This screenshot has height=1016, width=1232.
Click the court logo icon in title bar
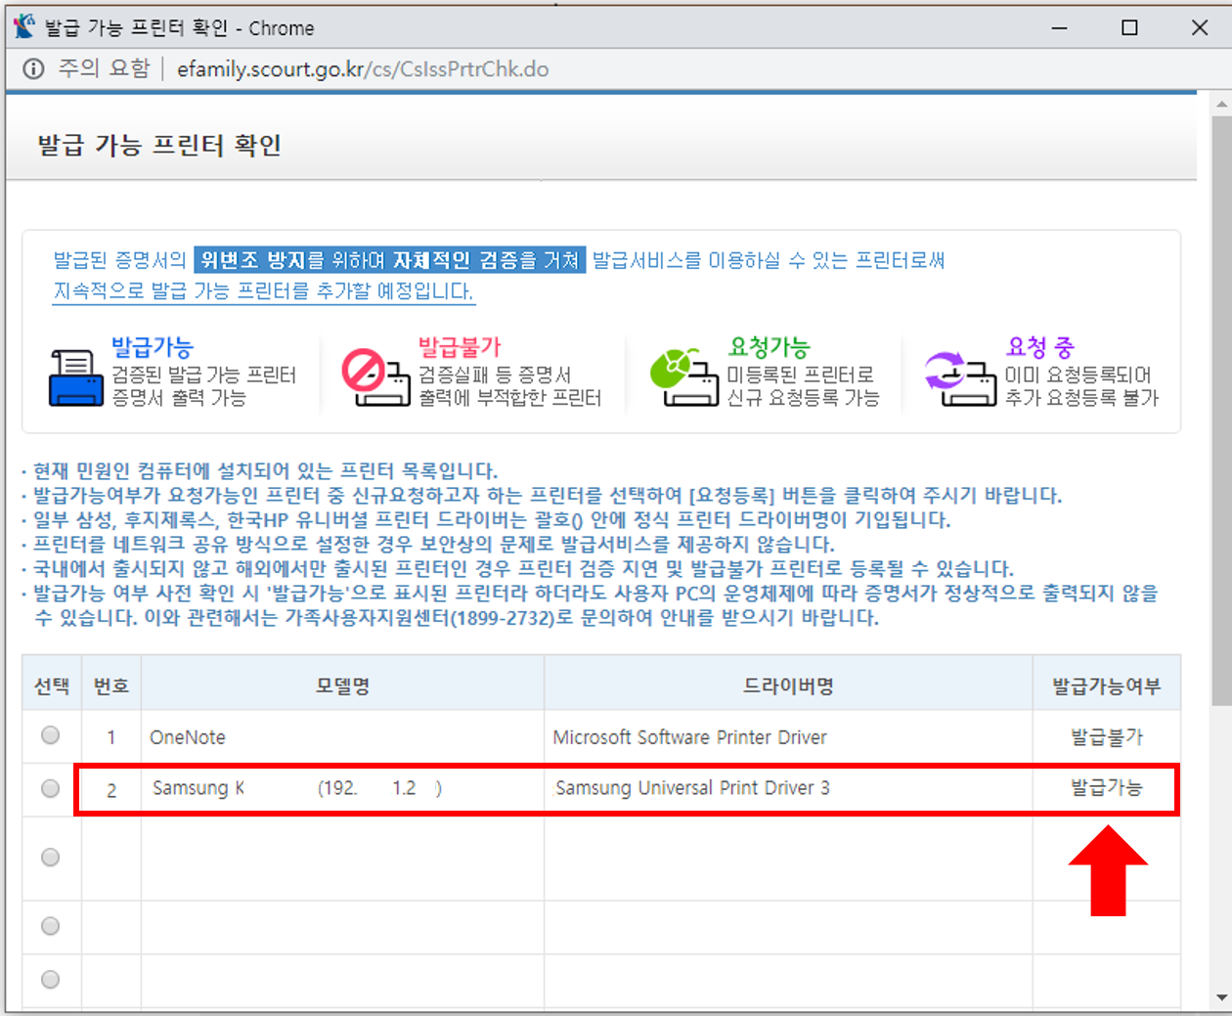[24, 26]
